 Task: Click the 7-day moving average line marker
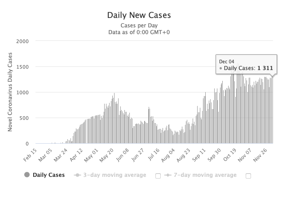[x=168, y=175]
